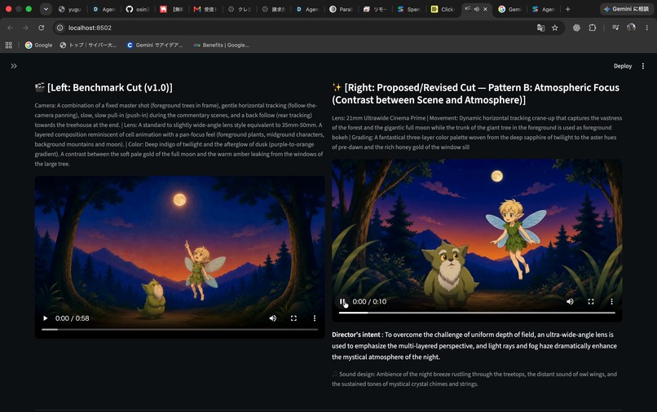Switch to the Gemi Google tab
Image resolution: width=657 pixels, height=412 pixels.
click(x=510, y=9)
